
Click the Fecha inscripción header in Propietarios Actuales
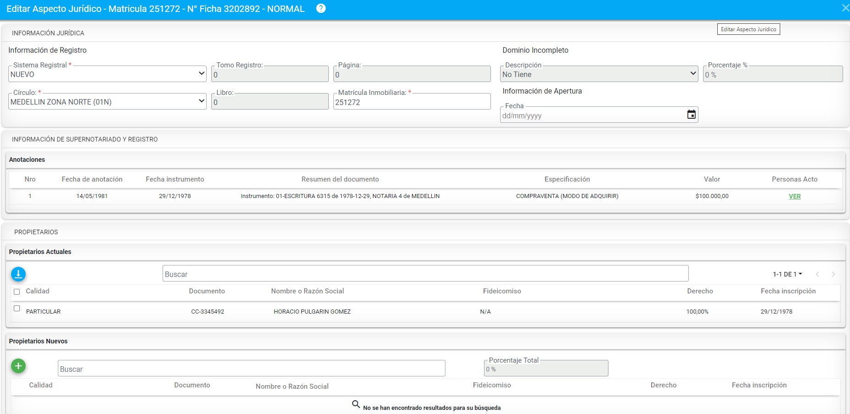pyautogui.click(x=788, y=291)
